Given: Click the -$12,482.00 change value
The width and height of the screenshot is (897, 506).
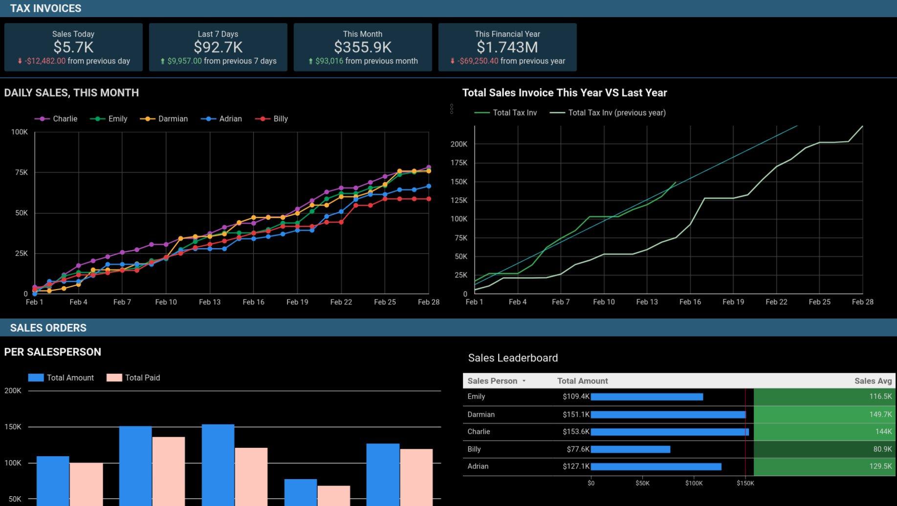Looking at the screenshot, I should click(45, 61).
